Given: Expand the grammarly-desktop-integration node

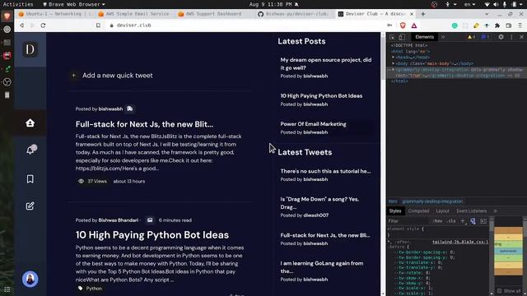Looking at the screenshot, I should click(393, 69).
